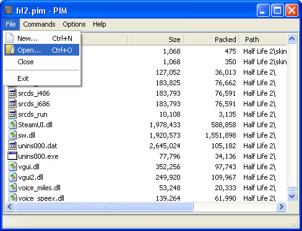
Task: Select the srcds_run file name
Action: point(33,114)
